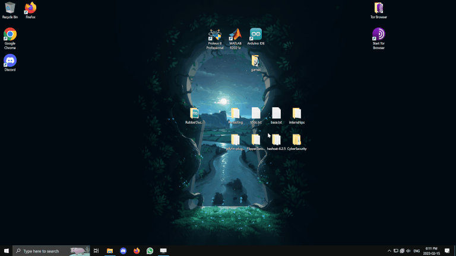Screen dimensions: 456x256
Task: Select the FlipperZero... folder
Action: click(x=256, y=142)
